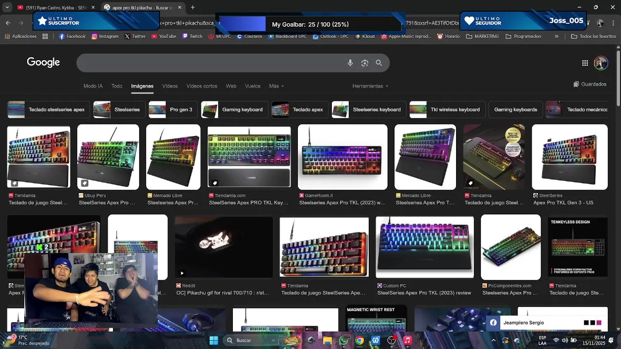
Task: Select the Gaming keyboard chip
Action: pyautogui.click(x=234, y=110)
